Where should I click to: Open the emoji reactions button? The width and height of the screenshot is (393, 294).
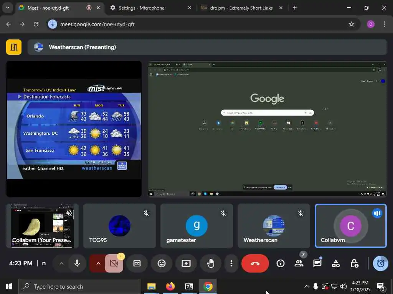162,263
